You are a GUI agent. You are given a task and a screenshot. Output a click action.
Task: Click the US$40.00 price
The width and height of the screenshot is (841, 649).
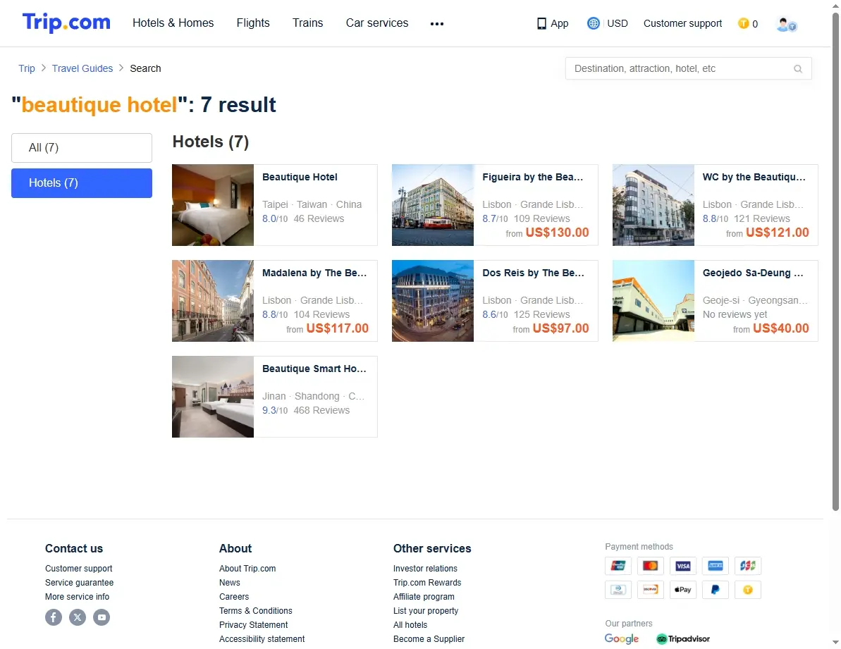point(781,328)
